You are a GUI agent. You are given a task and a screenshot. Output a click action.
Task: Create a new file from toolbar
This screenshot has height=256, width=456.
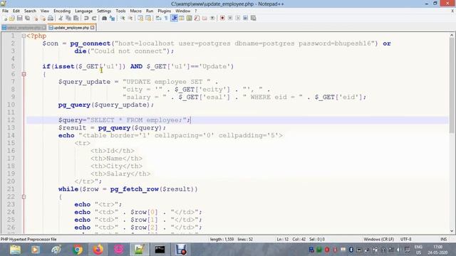coord(5,18)
